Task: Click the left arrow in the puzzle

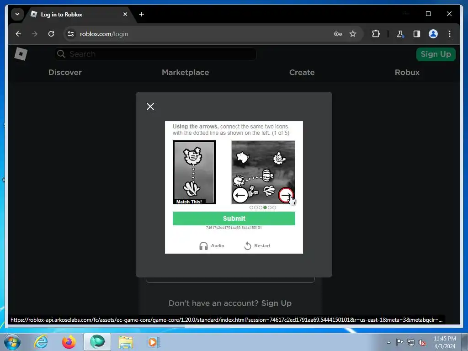Action: 240,196
